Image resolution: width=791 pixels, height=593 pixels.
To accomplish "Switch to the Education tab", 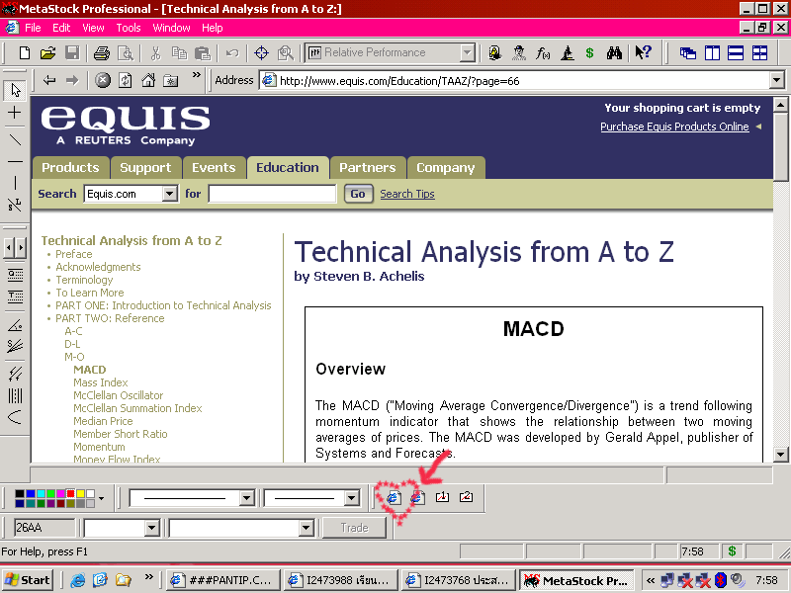I will [288, 167].
